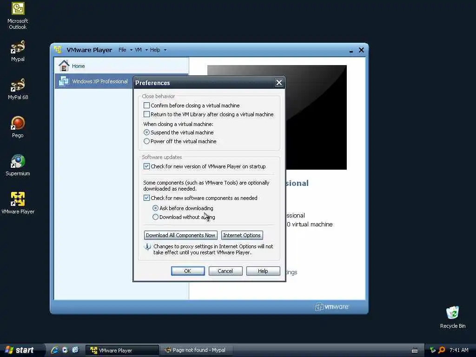Click the info icon beside proxy note
Screen dimensions: 476x357
147,247
